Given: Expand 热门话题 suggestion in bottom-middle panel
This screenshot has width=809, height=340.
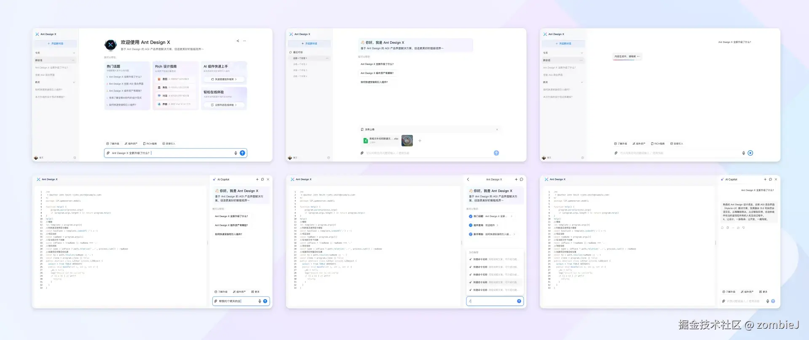Looking at the screenshot, I should click(491, 216).
